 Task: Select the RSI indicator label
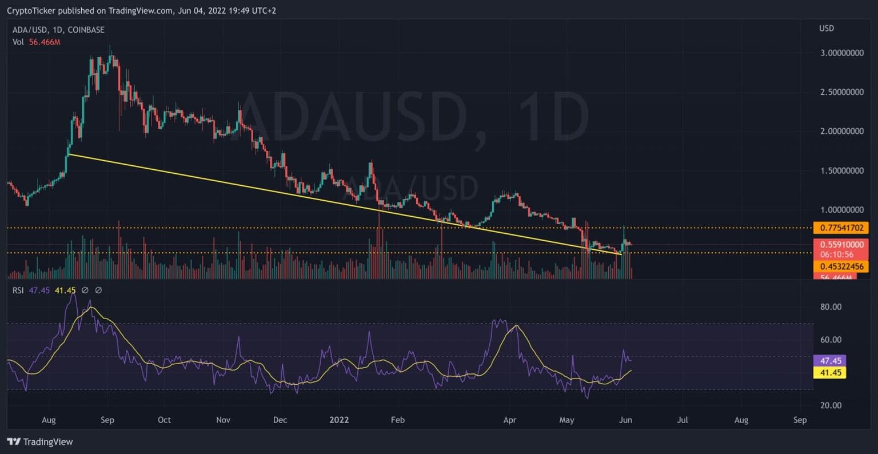pos(18,290)
